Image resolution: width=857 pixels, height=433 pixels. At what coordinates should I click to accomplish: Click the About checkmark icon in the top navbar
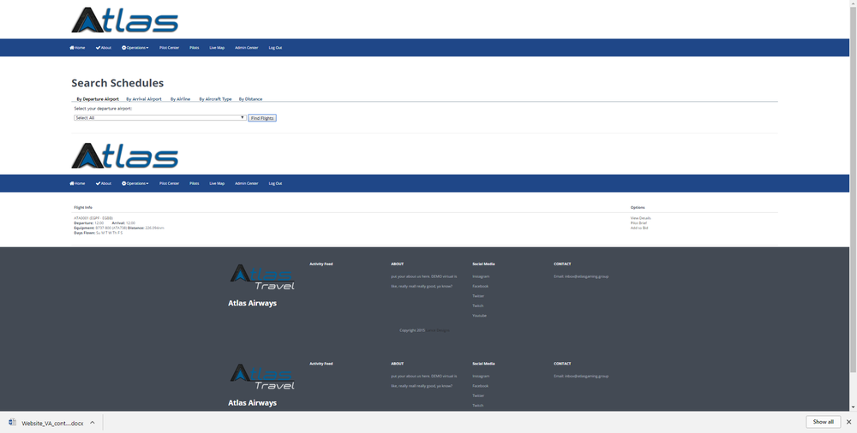(98, 48)
